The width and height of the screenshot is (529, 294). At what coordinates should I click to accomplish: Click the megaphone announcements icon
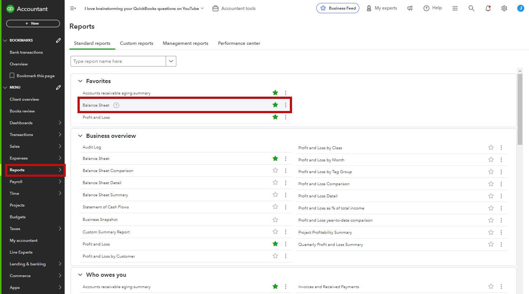coord(410,8)
